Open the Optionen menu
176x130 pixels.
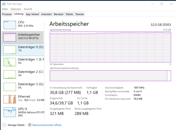[x=16, y=9]
